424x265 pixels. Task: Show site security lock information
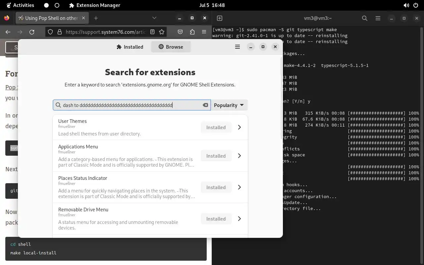pos(60,32)
